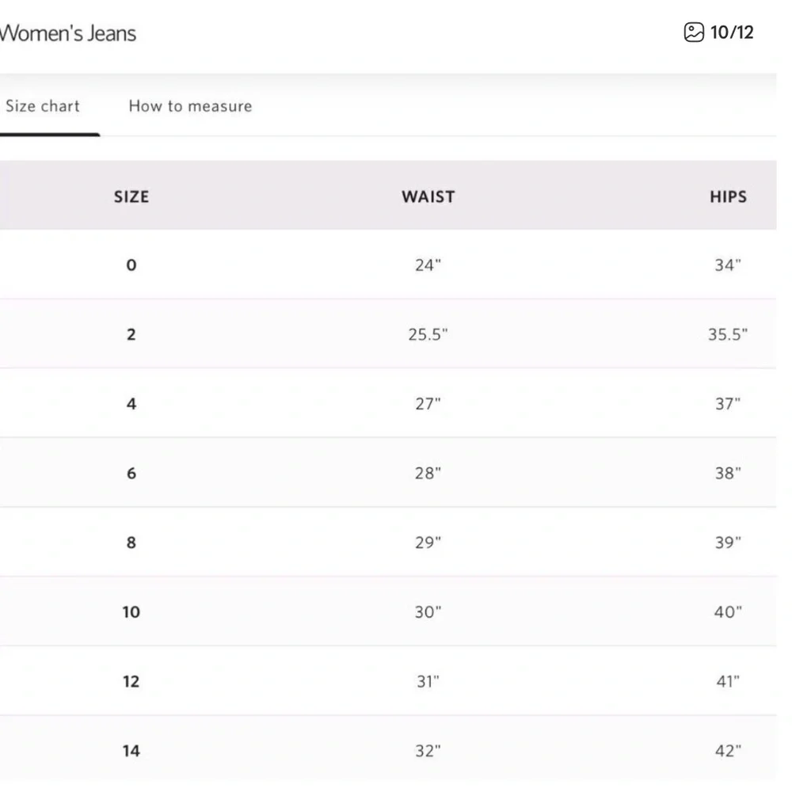Viewport: 792px width, 792px height.
Task: Click the 39" hips value
Action: click(x=728, y=543)
